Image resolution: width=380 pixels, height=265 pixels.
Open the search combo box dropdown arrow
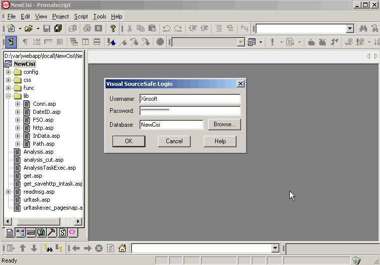point(350,28)
